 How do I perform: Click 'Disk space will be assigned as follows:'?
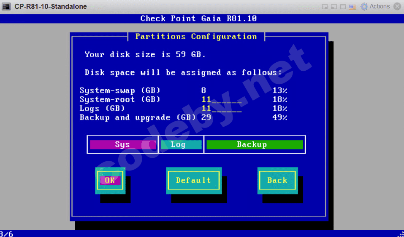[x=183, y=72]
